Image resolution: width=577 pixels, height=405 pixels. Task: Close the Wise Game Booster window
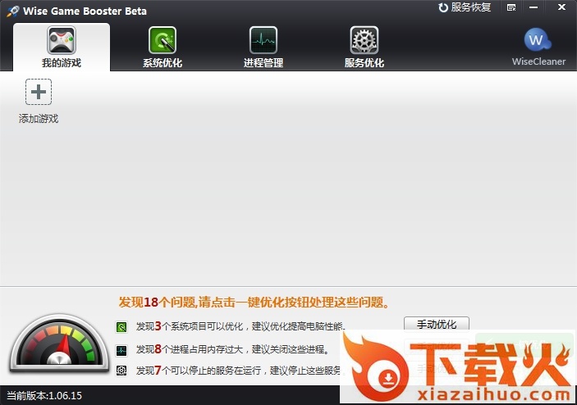click(561, 7)
